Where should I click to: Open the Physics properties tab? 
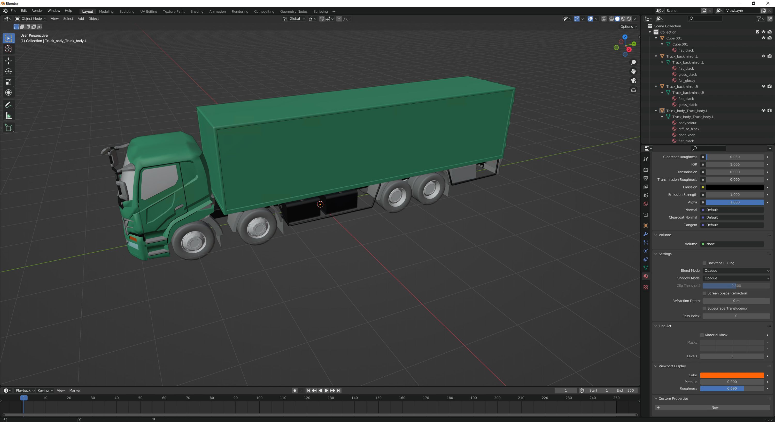(645, 251)
